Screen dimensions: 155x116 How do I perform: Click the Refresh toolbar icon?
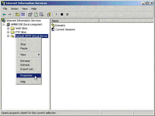tap(36, 15)
